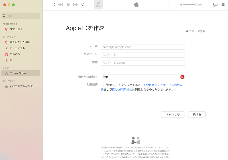Click the パスワード input field

coord(143,55)
